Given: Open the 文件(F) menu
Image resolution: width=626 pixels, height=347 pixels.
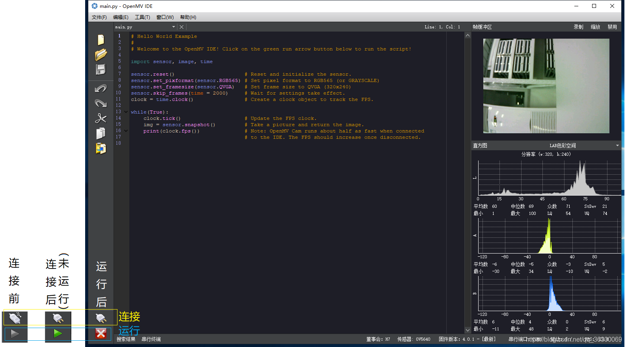Looking at the screenshot, I should pos(99,17).
